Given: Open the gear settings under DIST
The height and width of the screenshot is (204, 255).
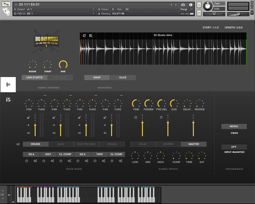Looking at the screenshot, I should click(52, 161).
